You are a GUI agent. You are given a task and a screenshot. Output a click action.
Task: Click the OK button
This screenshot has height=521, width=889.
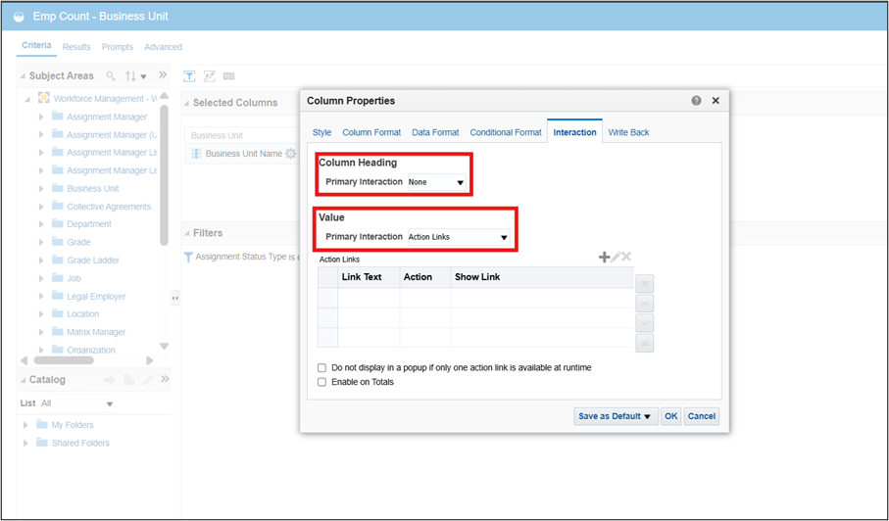670,416
